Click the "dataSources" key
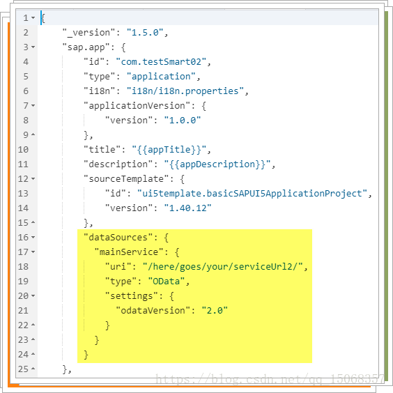Screen dimensions: 393x393 point(118,238)
